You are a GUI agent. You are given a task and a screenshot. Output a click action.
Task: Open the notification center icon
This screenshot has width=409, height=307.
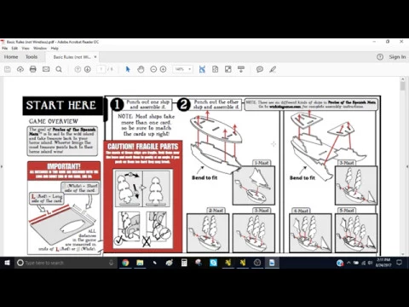click(x=400, y=263)
